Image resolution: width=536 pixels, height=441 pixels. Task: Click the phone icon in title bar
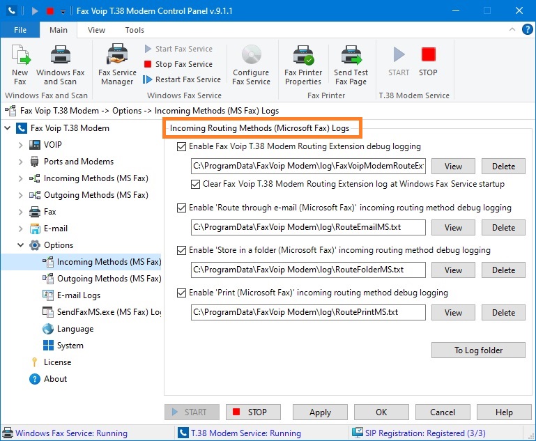(x=12, y=11)
